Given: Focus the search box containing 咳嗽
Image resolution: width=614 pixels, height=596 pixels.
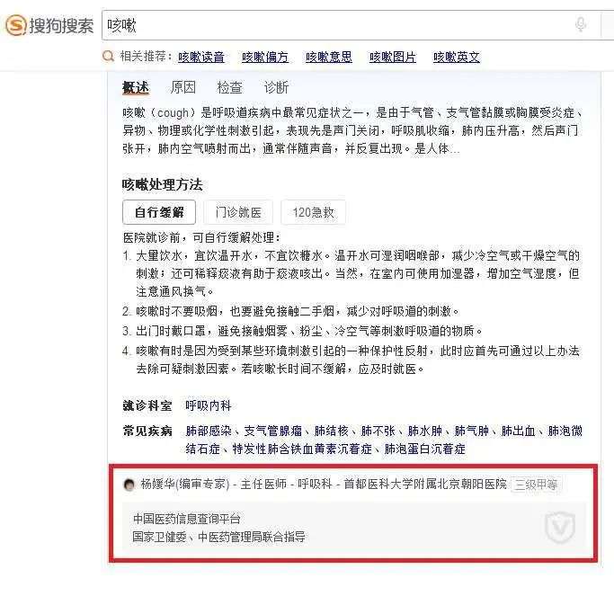Looking at the screenshot, I should [351, 25].
